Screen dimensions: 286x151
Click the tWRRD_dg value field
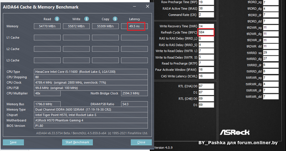[x=271, y=59]
